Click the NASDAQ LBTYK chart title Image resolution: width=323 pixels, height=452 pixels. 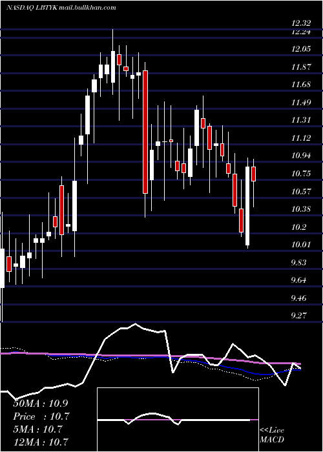[61, 8]
